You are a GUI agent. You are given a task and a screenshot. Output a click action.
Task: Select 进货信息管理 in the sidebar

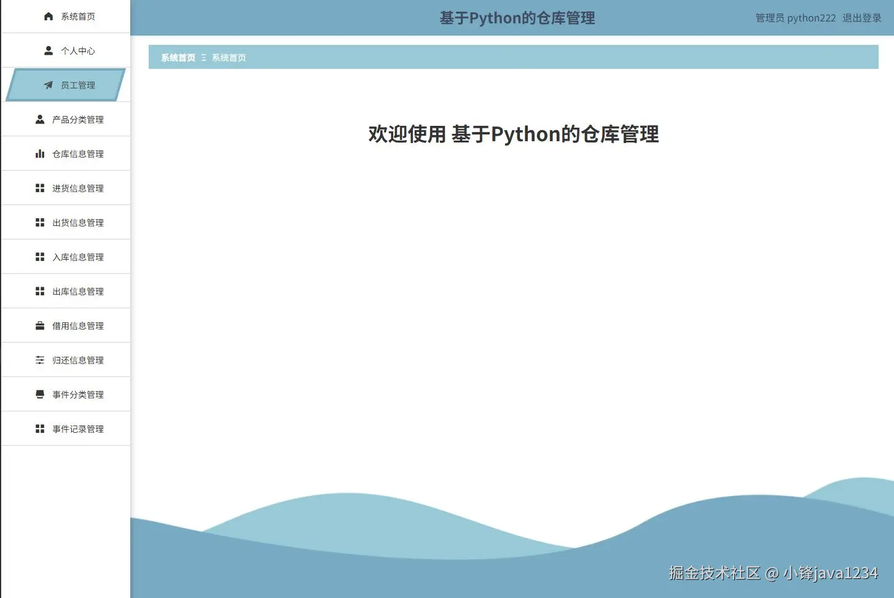(66, 188)
